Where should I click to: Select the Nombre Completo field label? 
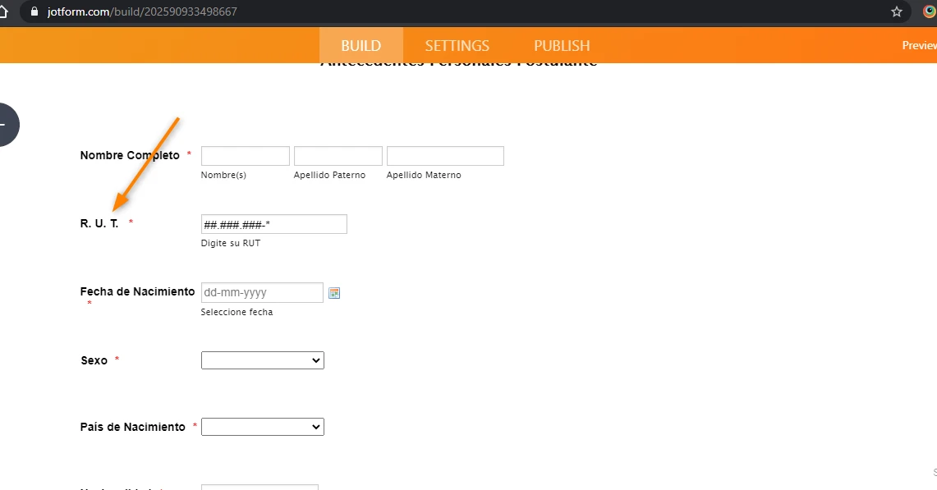coord(130,155)
